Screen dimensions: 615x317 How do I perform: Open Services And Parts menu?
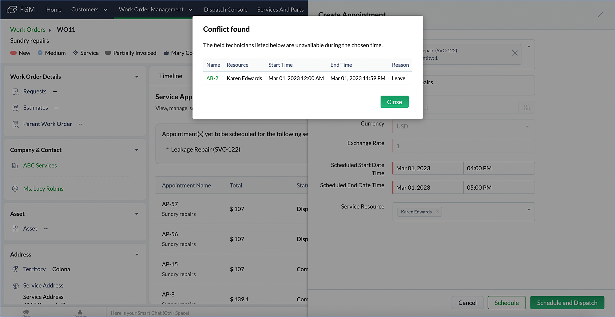[x=280, y=10]
